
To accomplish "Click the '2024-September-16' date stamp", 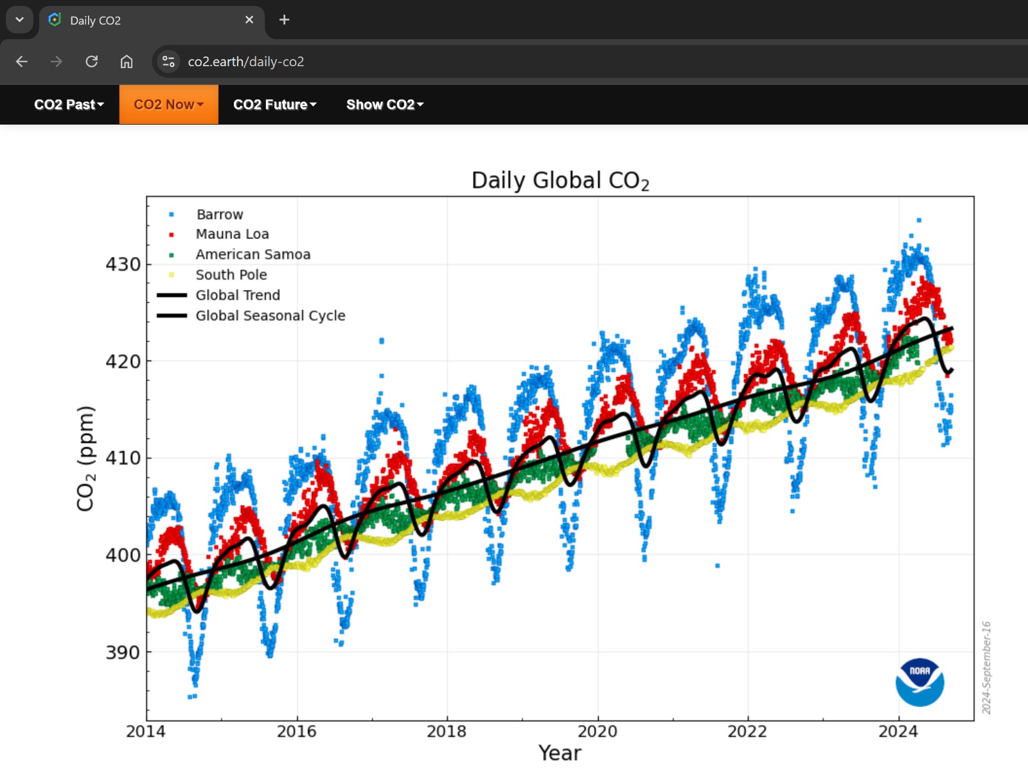I will click(x=986, y=668).
